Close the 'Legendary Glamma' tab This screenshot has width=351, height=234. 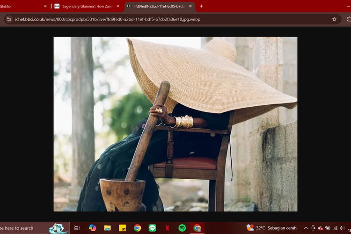point(118,6)
